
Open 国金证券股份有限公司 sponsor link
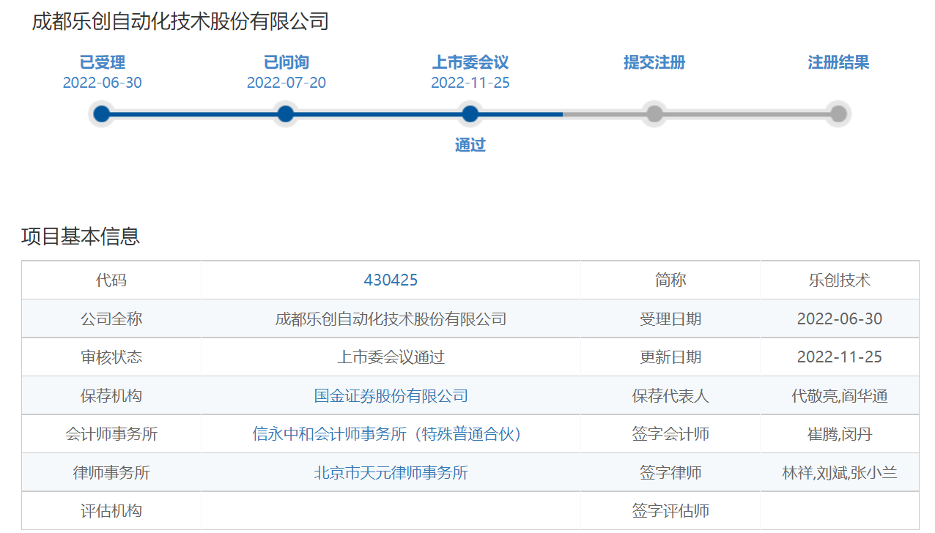pyautogui.click(x=391, y=396)
